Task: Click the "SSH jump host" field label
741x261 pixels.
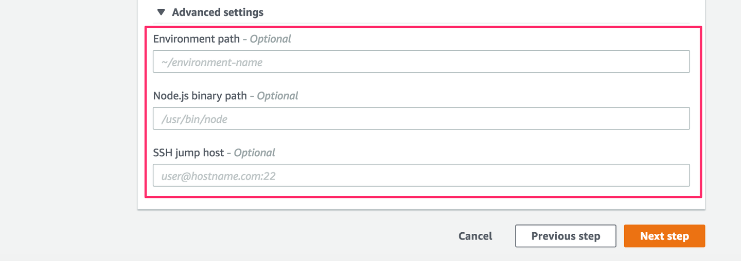Action: tap(188, 153)
